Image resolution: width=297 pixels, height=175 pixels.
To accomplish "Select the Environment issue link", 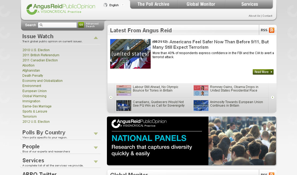I will tap(32, 86).
